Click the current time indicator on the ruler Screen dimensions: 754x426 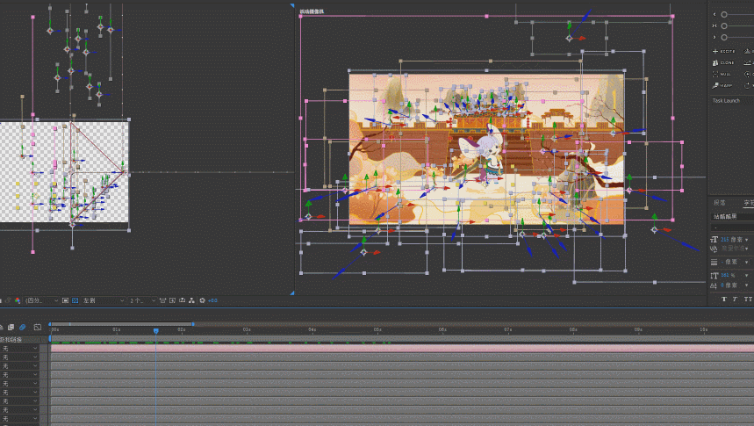155,330
